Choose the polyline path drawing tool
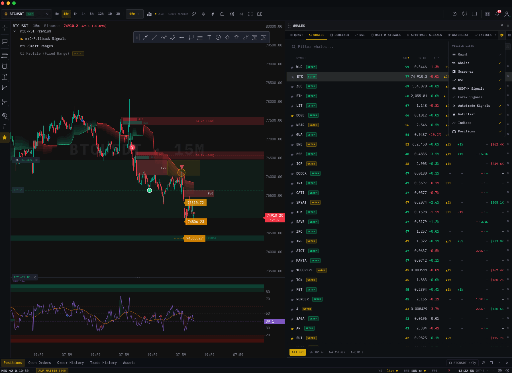Screen dimensions: 512x373 point(164,37)
